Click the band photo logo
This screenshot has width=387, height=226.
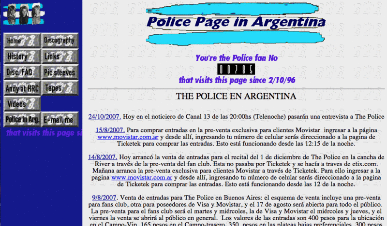click(x=24, y=14)
